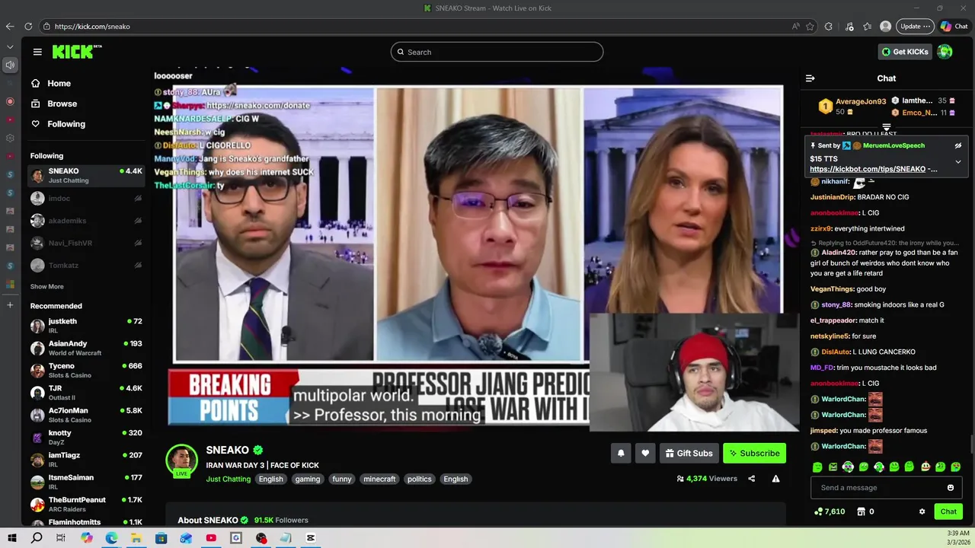Open akademiks offline channel
The image size is (975, 548).
86,221
